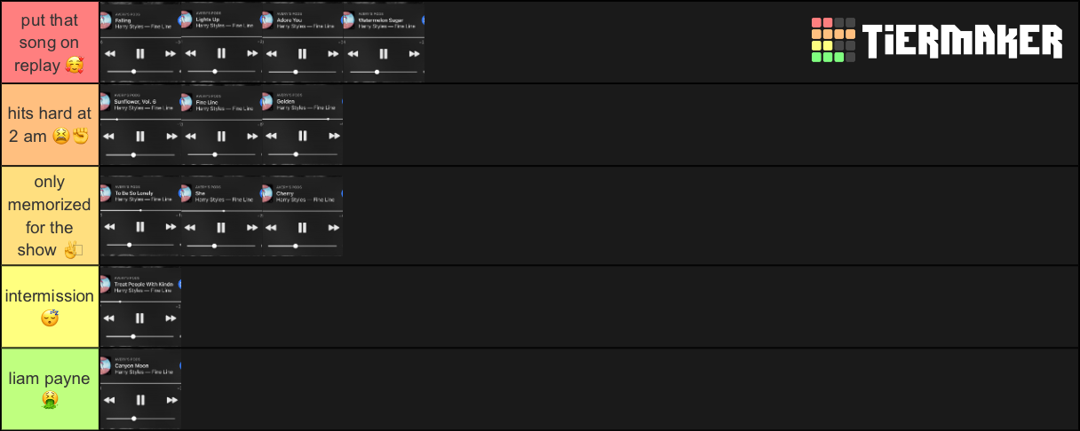Skip forward on Lights Up
The image size is (1080, 431).
coord(252,53)
